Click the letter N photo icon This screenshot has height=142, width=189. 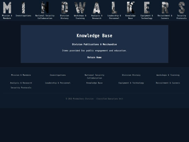pyautogui.click(x=45, y=8)
